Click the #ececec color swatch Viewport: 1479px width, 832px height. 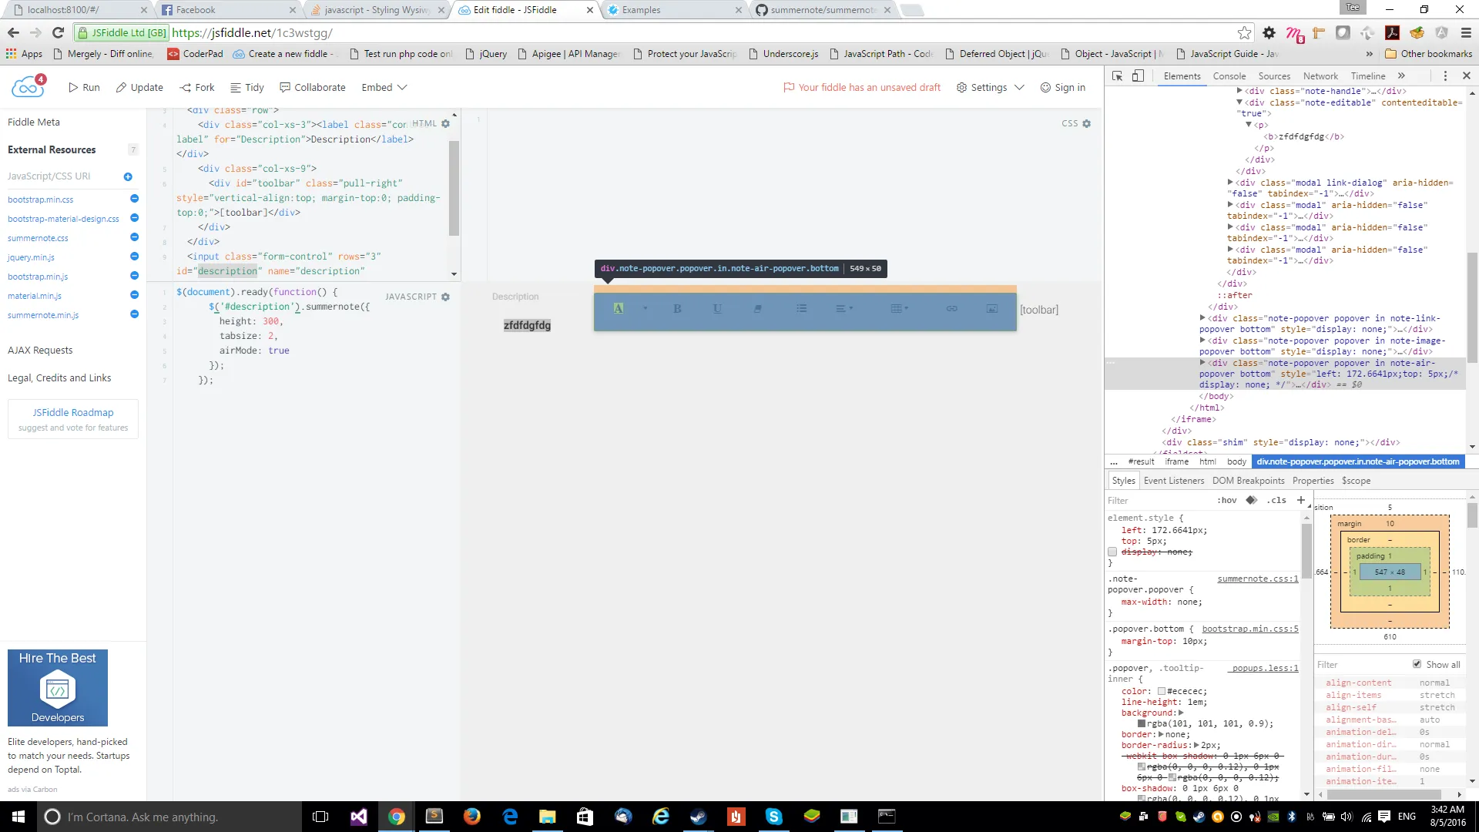click(1162, 692)
